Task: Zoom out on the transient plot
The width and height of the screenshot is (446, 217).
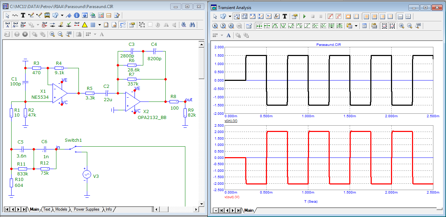Action: click(409, 26)
